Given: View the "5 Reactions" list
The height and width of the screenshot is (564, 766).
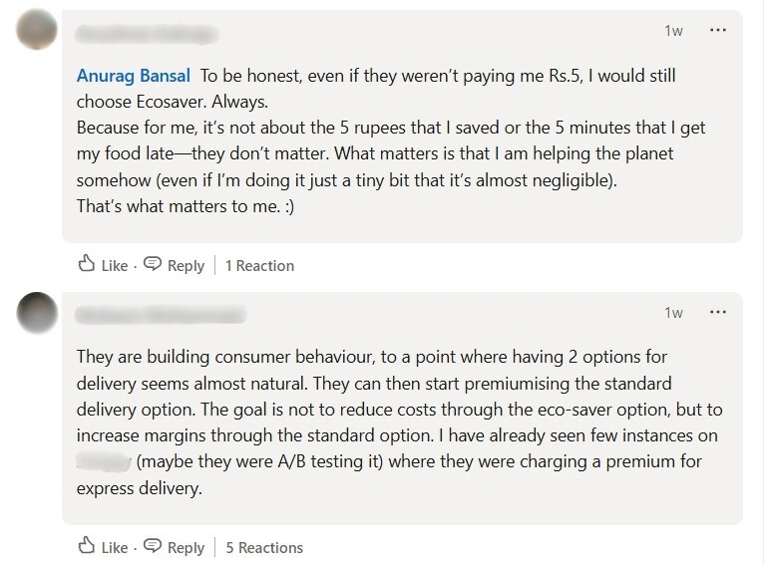Looking at the screenshot, I should pos(264,548).
